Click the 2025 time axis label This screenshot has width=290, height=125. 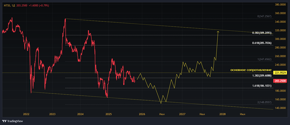coord(109,114)
